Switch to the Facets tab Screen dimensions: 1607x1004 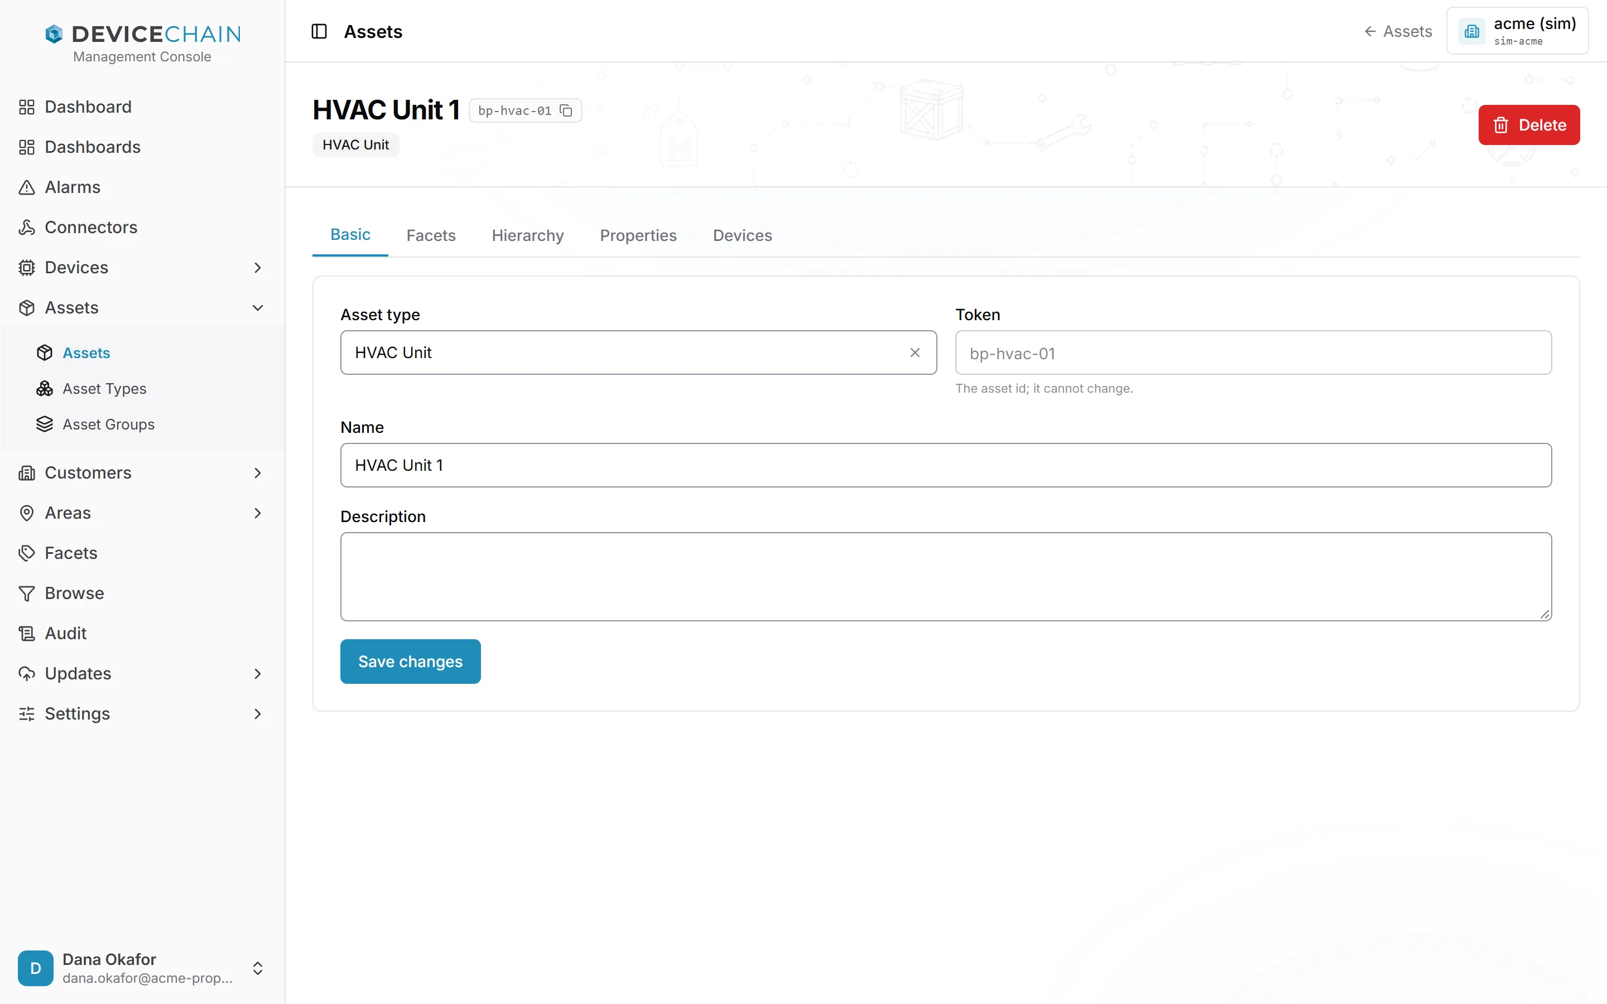(x=431, y=235)
